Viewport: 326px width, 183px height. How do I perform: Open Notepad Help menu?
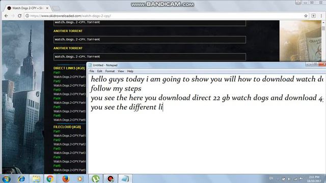pyautogui.click(x=130, y=71)
